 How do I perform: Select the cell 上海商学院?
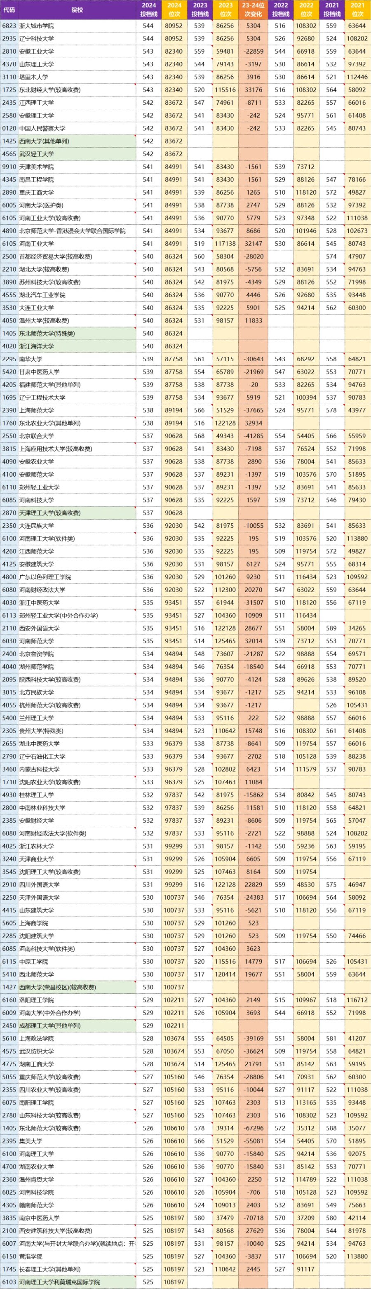(x=77, y=923)
